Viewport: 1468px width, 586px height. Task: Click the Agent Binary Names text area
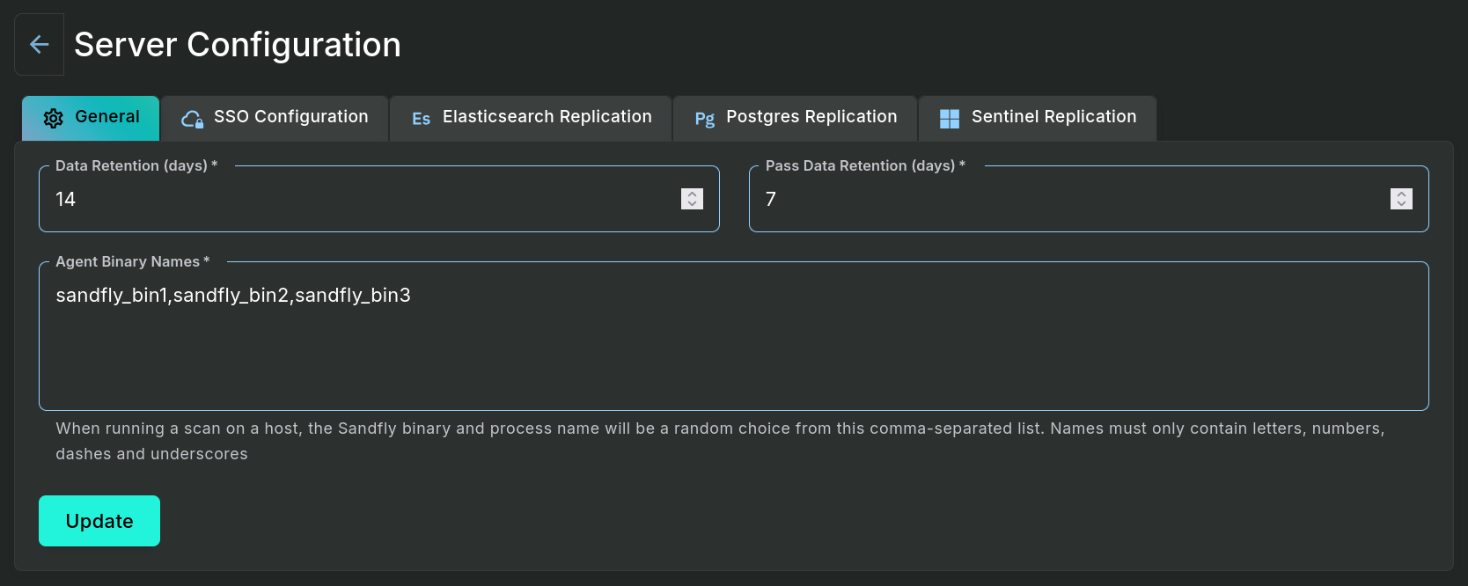click(733, 343)
